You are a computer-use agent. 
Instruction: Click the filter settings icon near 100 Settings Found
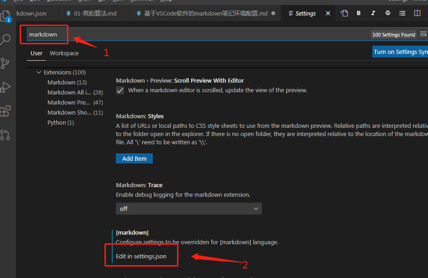click(423, 34)
